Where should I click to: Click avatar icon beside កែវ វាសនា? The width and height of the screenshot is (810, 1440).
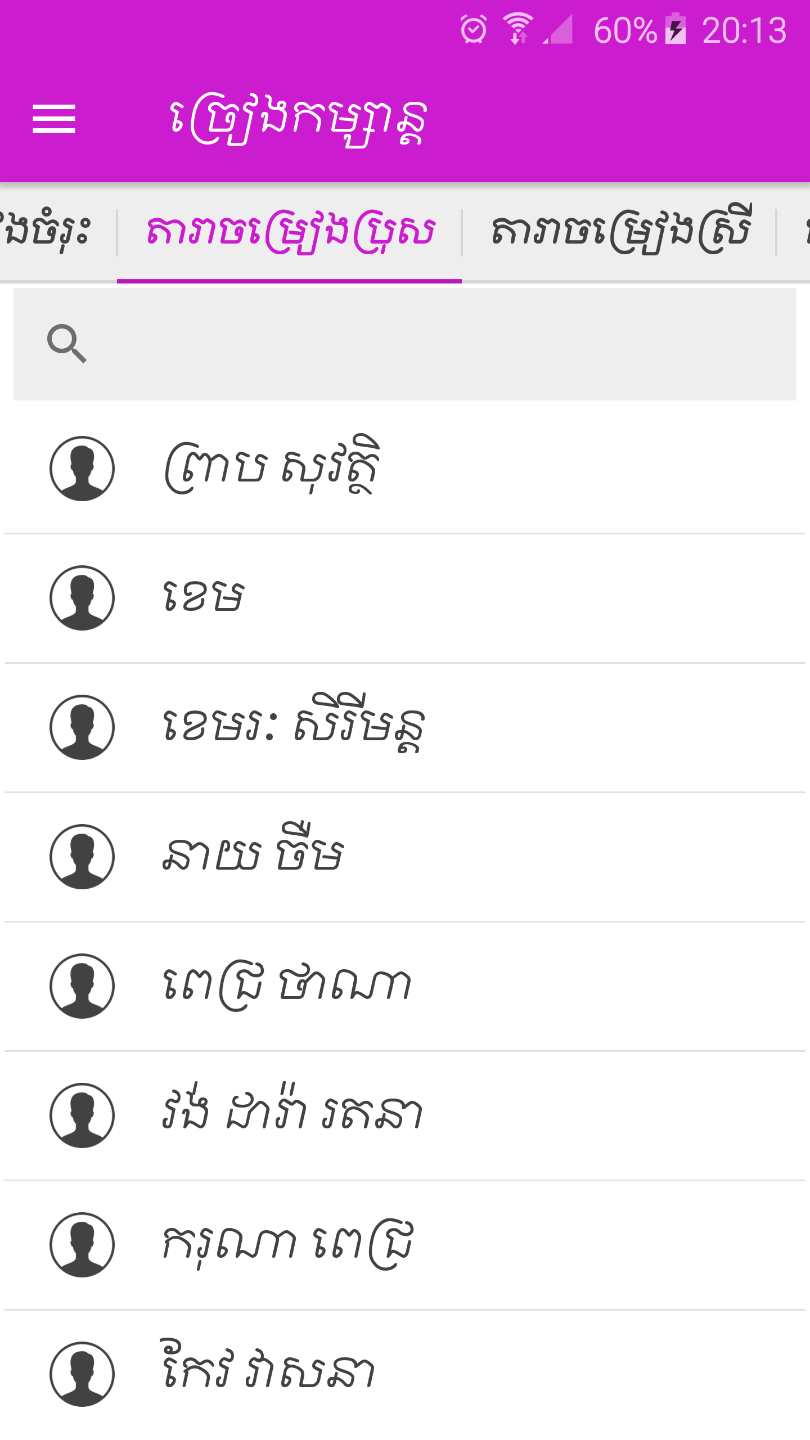(x=82, y=1374)
